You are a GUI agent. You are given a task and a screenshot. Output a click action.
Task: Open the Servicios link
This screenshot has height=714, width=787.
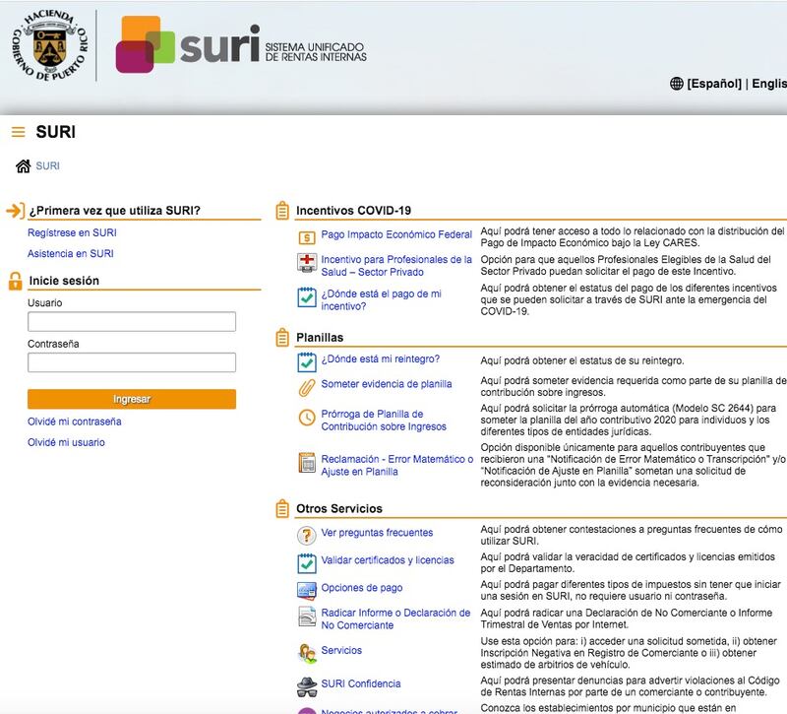(341, 650)
